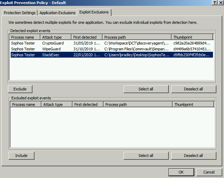This screenshot has height=178, width=224.
Task: Sort detected events by First detected column
Action: coord(87,37)
